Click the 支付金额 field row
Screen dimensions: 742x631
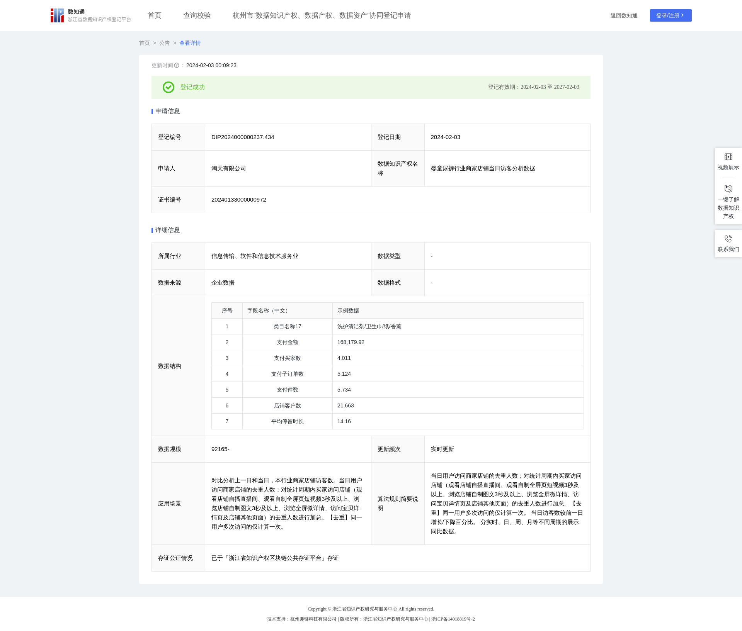pyautogui.click(x=397, y=342)
